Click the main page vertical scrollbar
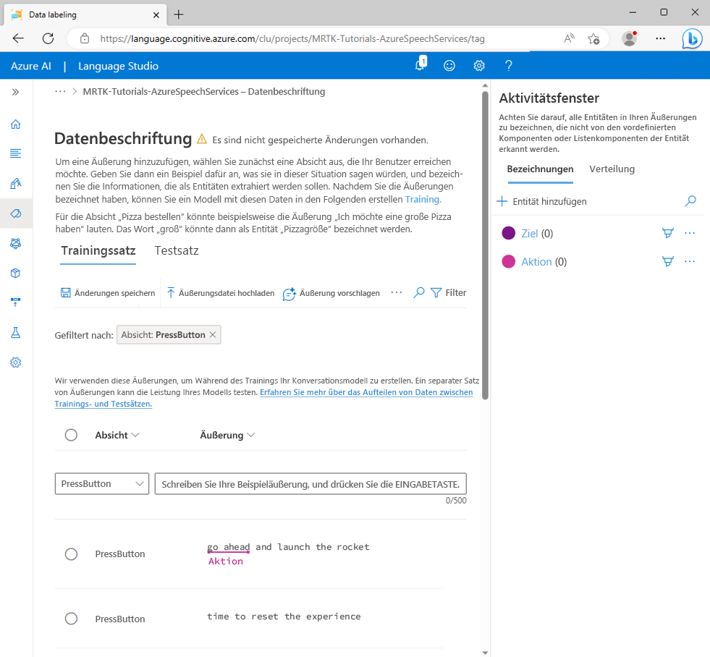The image size is (710, 657). (485, 245)
